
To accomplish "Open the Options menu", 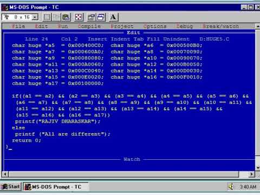I will 155,27.
